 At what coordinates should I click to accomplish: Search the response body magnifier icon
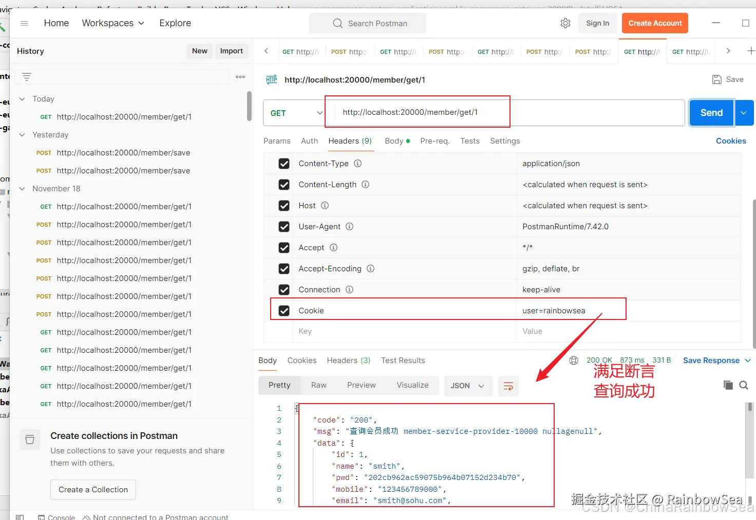(x=744, y=385)
